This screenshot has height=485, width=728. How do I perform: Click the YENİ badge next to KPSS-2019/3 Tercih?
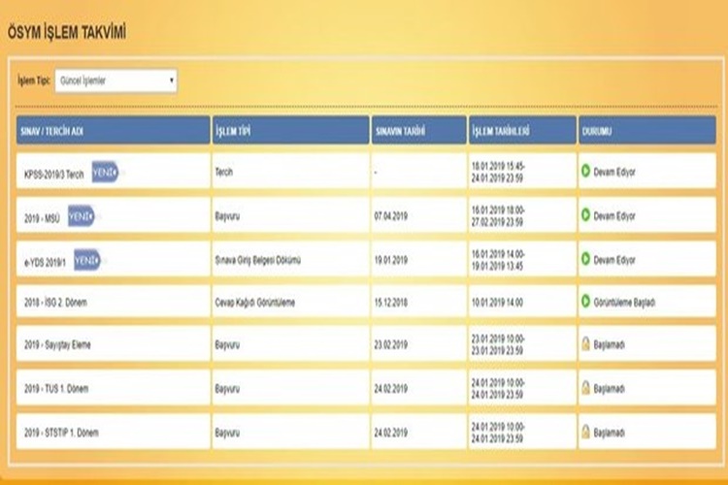click(106, 173)
